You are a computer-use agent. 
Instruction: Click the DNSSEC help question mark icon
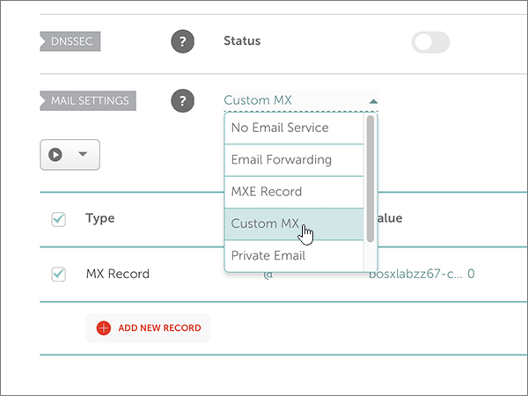182,41
